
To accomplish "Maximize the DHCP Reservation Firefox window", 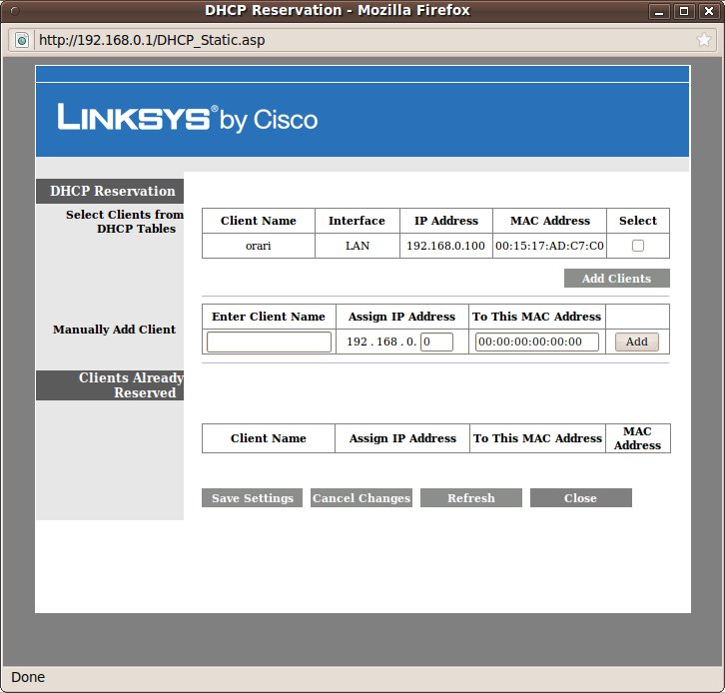I will [683, 11].
